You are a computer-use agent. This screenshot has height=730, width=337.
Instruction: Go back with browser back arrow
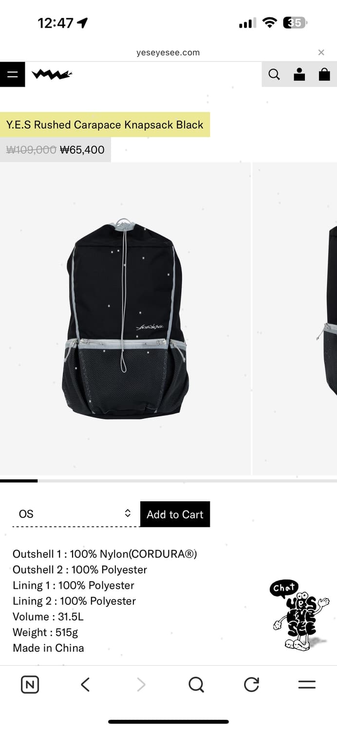[x=85, y=685]
